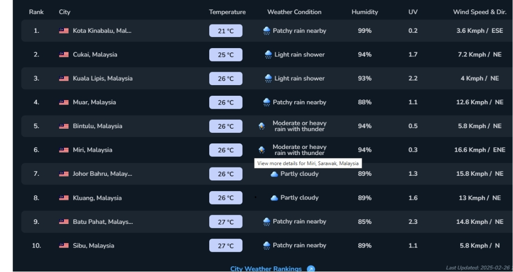Screen dimensions: 513x272
Task: Click partly cloudy icon for Kluang
Action: pos(275,198)
